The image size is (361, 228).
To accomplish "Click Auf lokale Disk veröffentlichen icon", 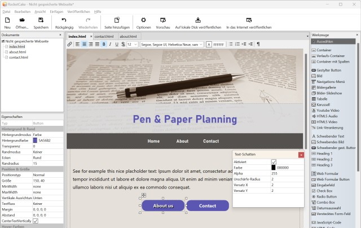I will tap(197, 20).
